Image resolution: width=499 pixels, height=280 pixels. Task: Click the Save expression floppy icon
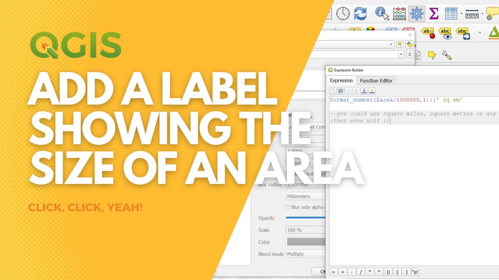[341, 91]
